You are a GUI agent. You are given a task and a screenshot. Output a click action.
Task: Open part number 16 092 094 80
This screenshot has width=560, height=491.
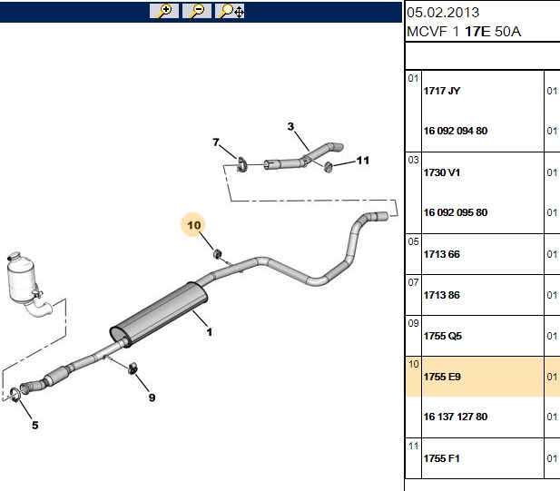[456, 131]
